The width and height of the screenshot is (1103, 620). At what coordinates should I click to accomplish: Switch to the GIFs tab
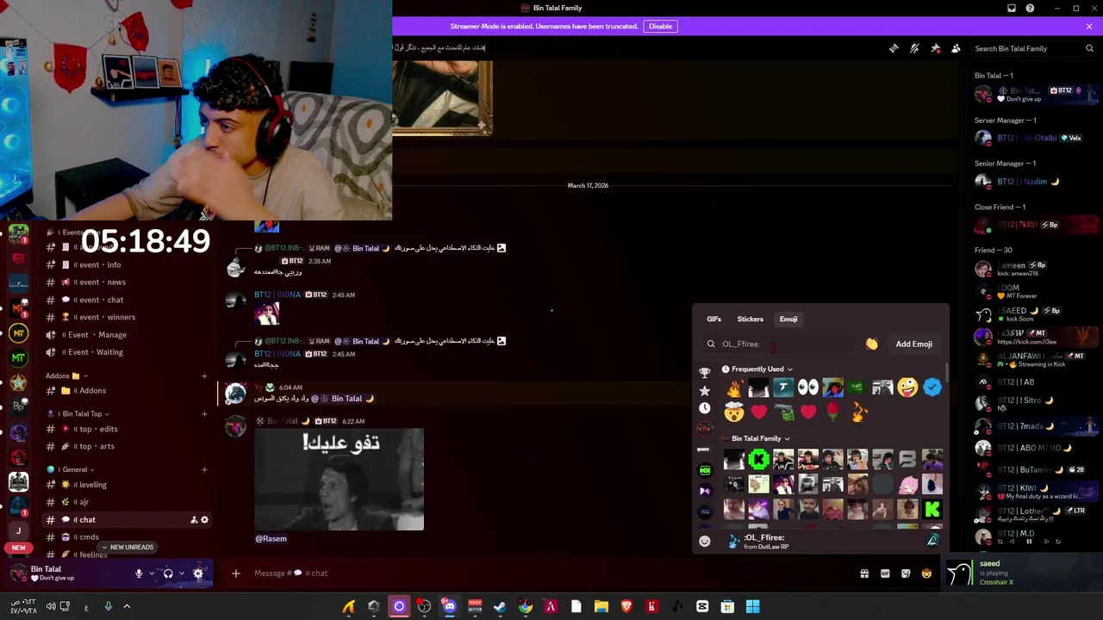[x=714, y=319]
